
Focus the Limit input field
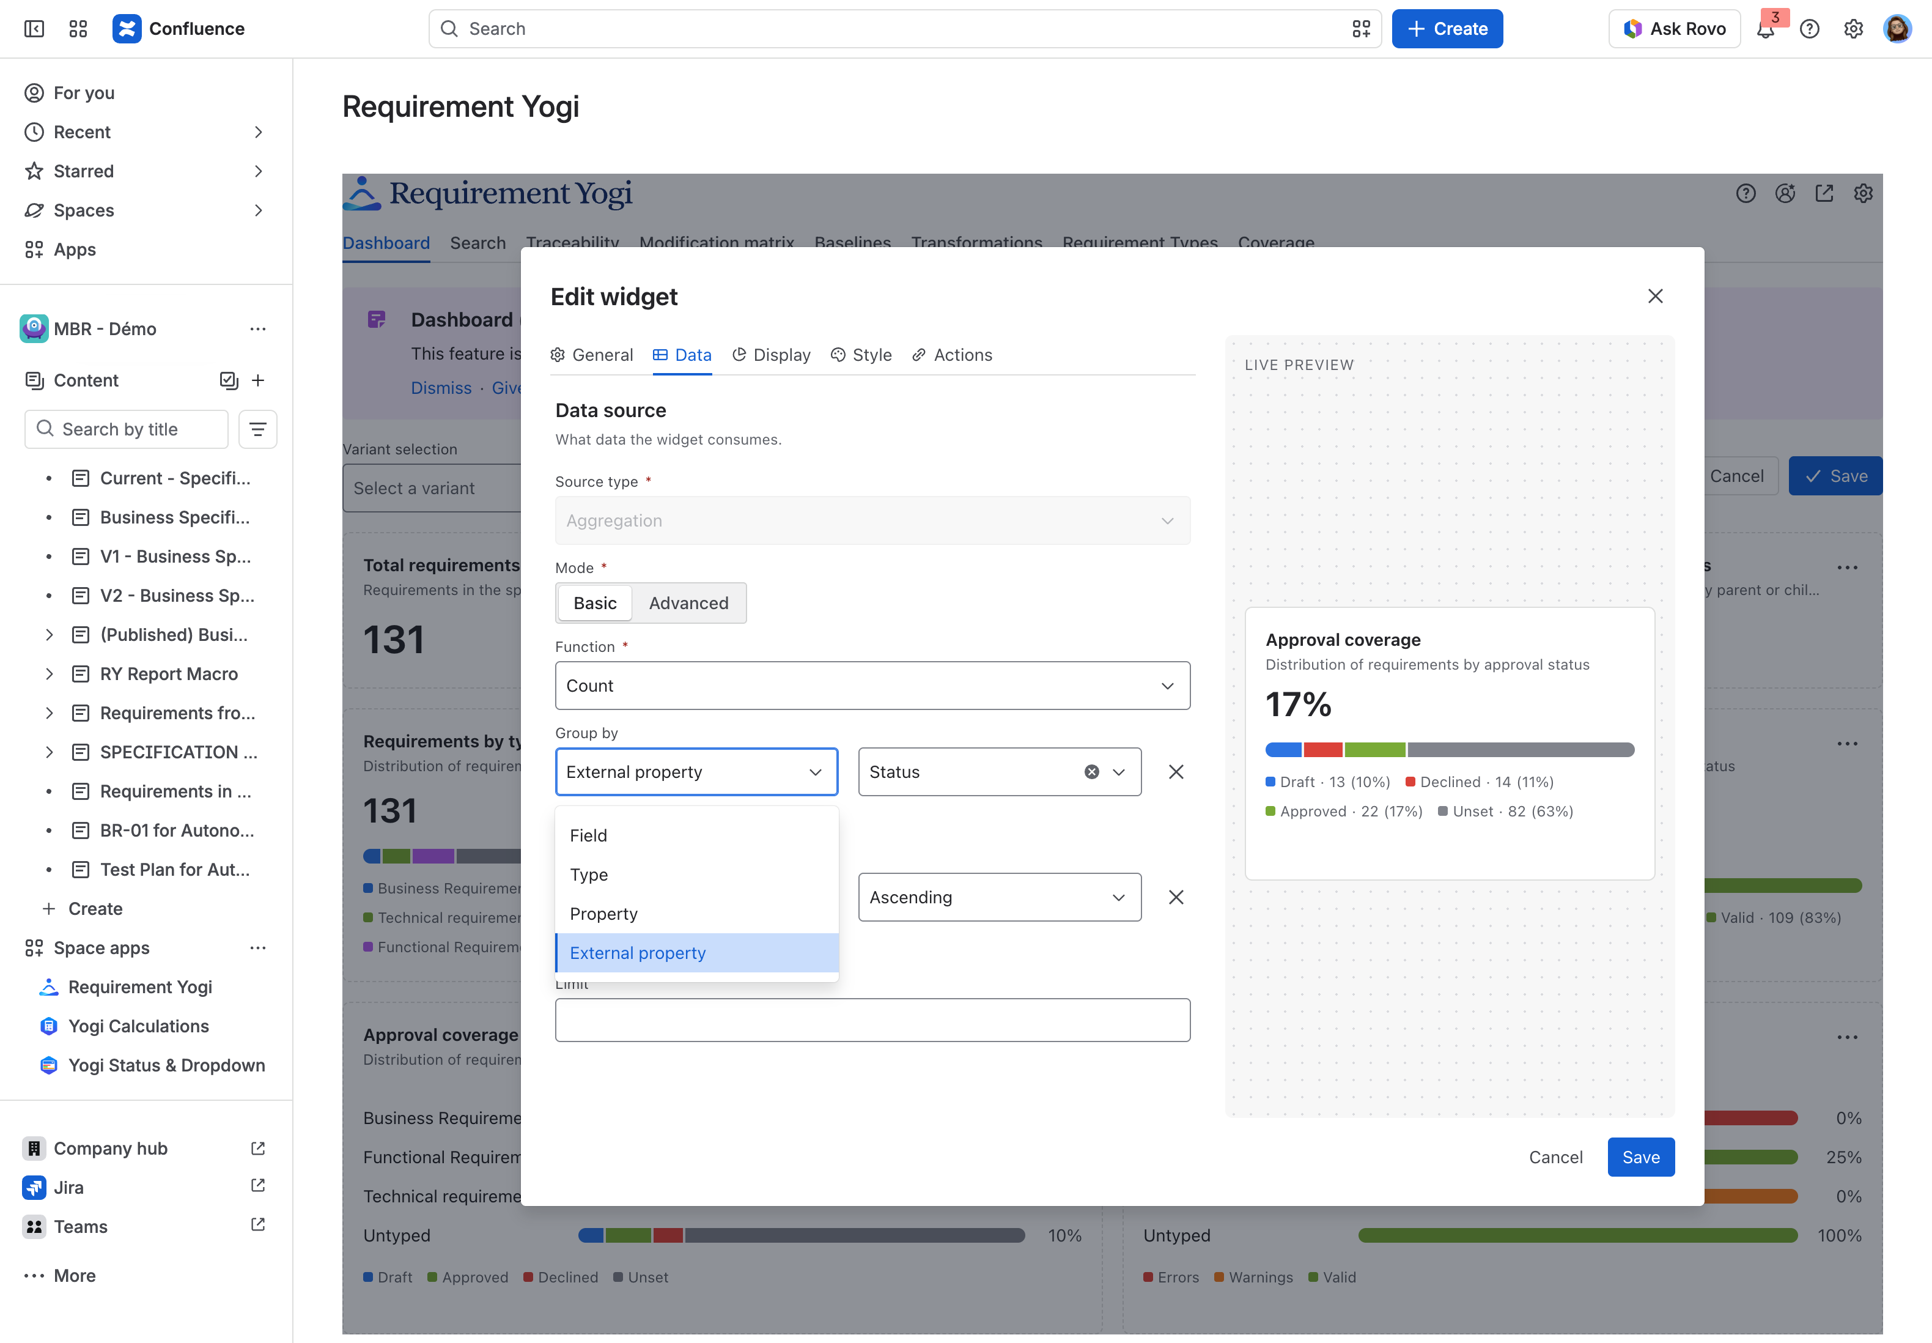click(872, 1020)
